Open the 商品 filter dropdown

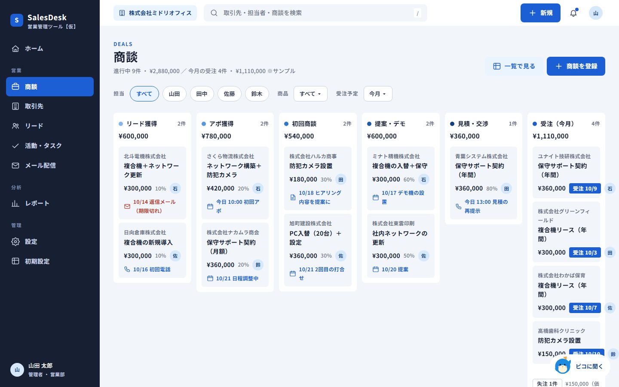coord(310,94)
